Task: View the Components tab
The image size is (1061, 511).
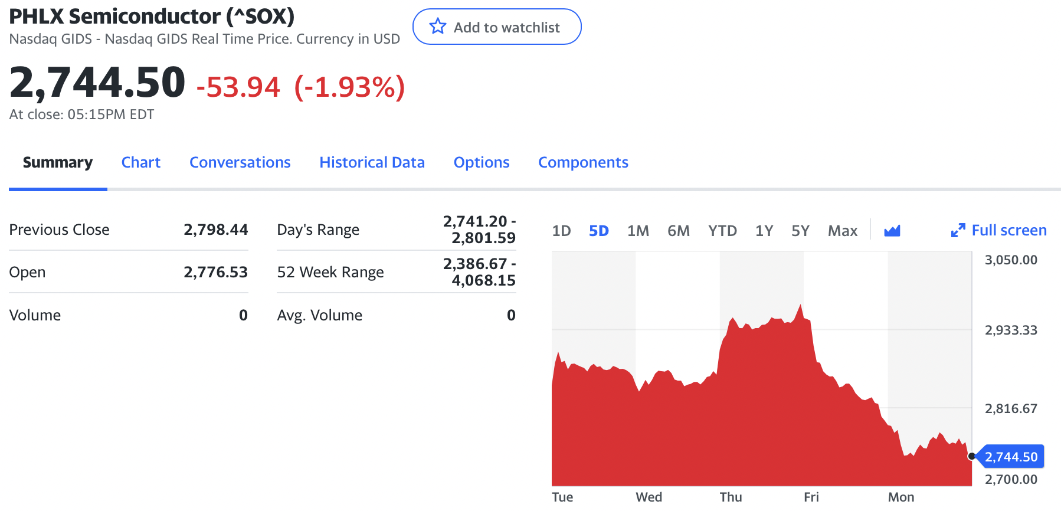Action: (x=583, y=162)
